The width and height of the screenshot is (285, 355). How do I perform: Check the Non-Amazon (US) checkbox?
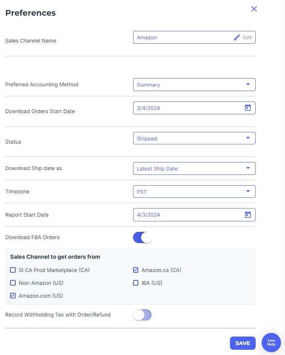pos(13,283)
